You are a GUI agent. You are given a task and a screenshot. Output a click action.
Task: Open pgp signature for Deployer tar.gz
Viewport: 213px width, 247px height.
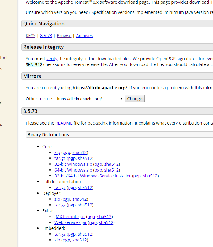click(x=72, y=205)
